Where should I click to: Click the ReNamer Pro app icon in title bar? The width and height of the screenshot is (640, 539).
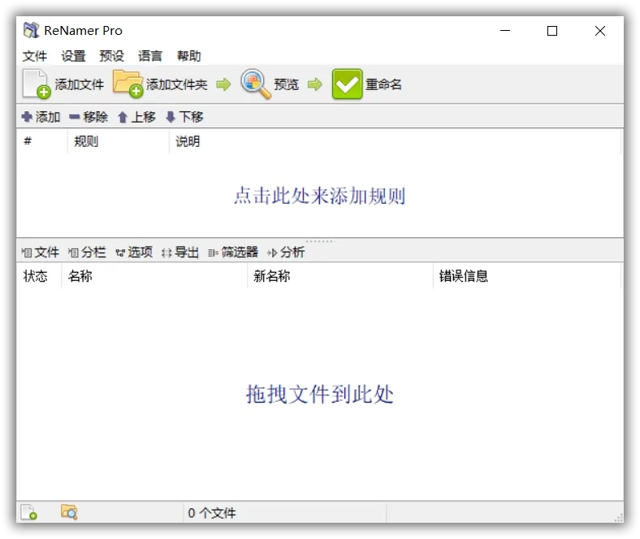click(31, 30)
